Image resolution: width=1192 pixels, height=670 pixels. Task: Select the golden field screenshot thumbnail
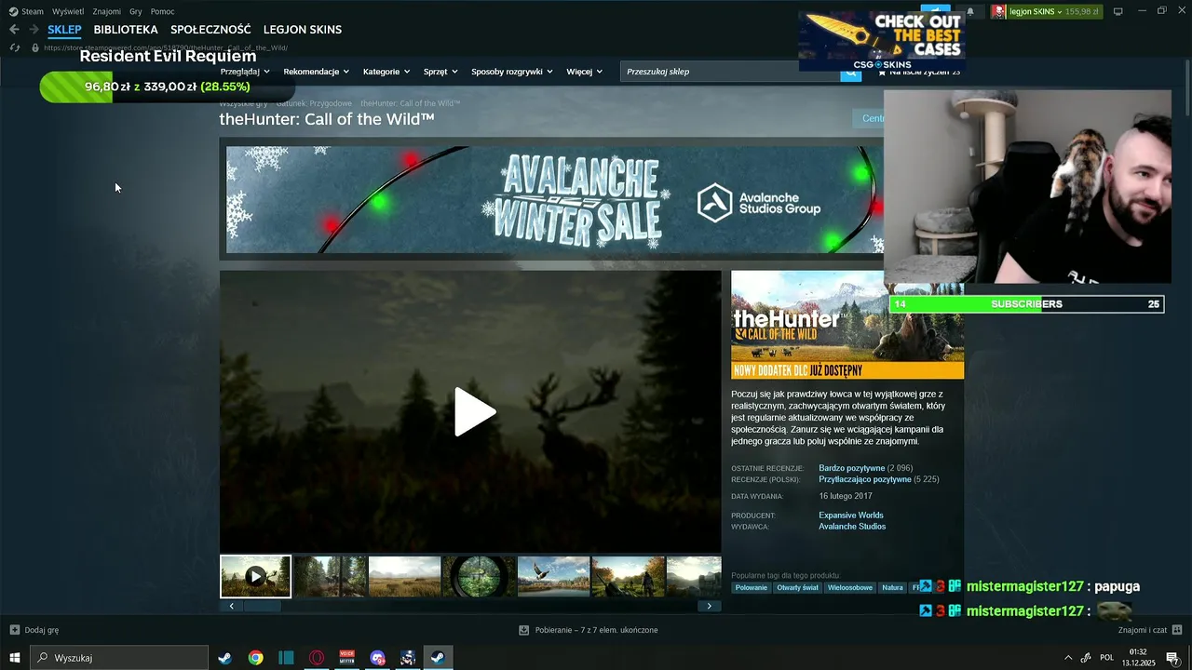[404, 577]
